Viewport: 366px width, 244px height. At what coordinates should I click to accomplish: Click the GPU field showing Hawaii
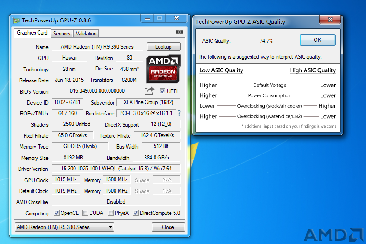click(69, 58)
